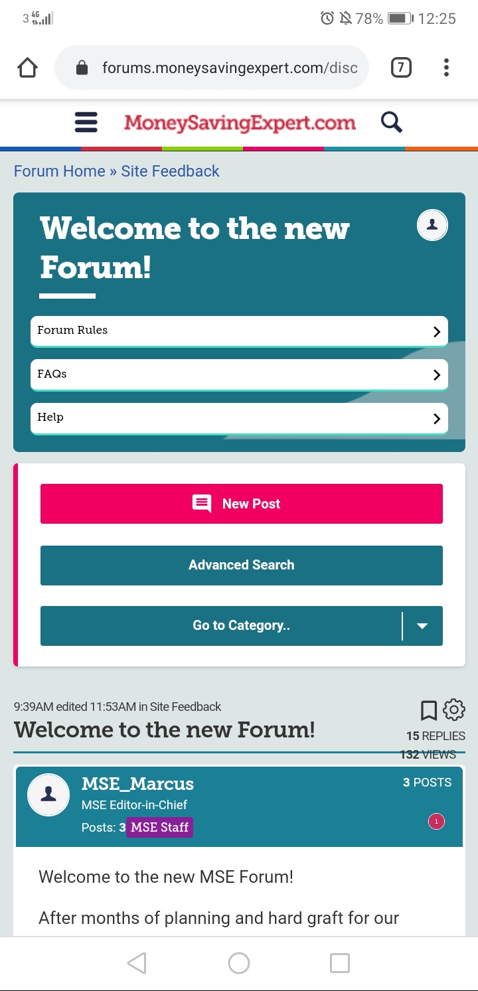This screenshot has height=991, width=478.
Task: Open Chrome three-dot overflow menu
Action: coord(446,68)
